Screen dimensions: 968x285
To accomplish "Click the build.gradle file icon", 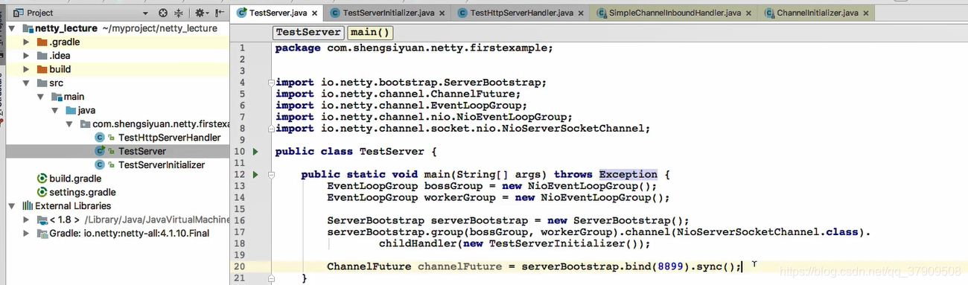I will coord(42,179).
